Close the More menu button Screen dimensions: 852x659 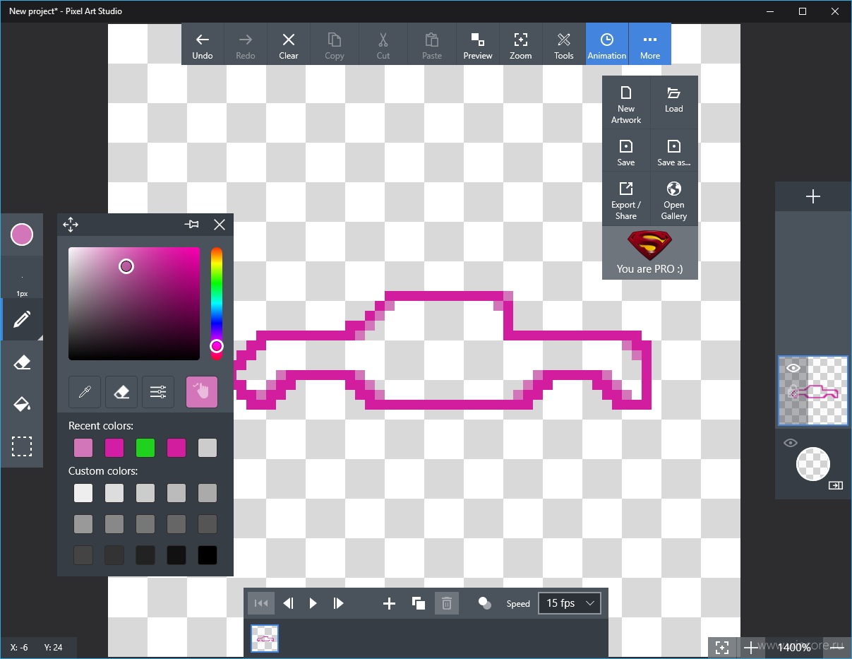coord(650,44)
